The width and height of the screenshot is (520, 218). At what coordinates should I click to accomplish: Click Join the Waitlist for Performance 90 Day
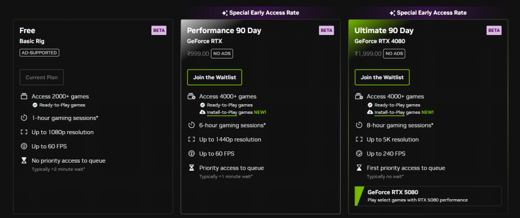coord(214,77)
